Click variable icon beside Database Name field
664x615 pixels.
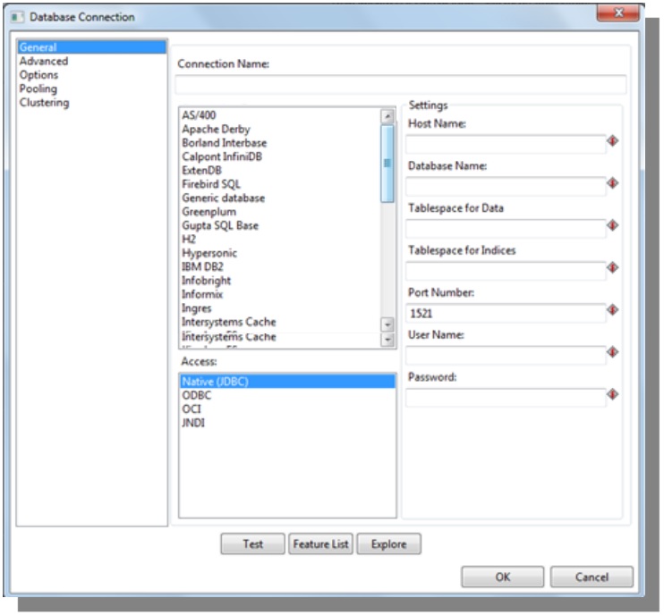click(x=613, y=183)
